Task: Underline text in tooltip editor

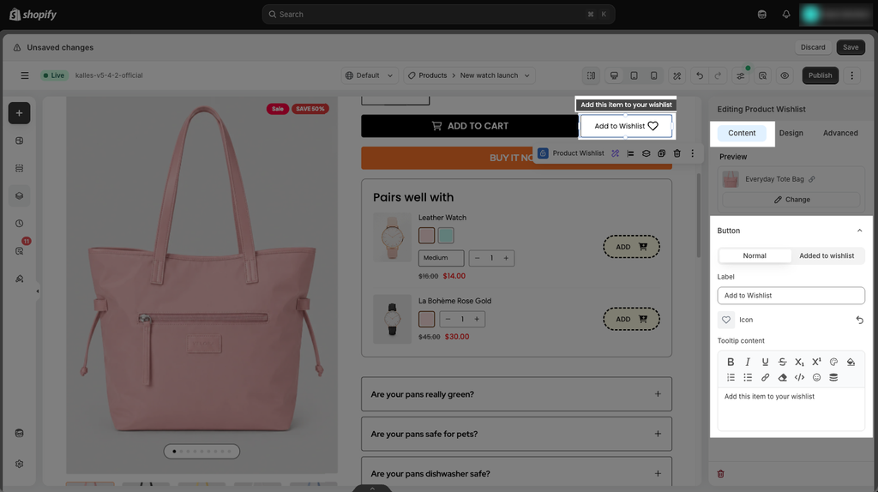Action: [x=765, y=363]
